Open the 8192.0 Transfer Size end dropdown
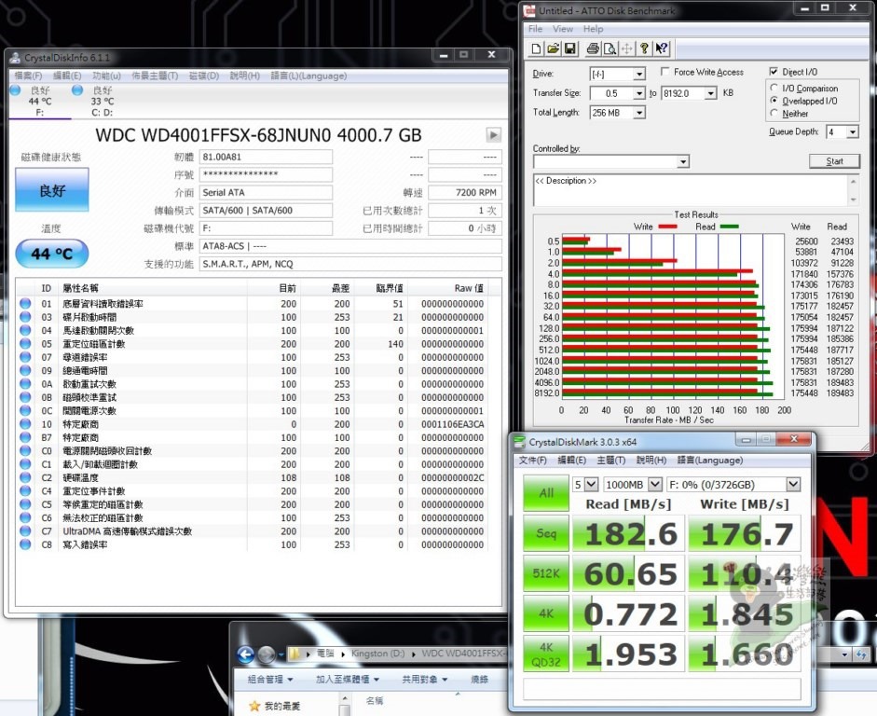The width and height of the screenshot is (877, 716). pos(710,93)
